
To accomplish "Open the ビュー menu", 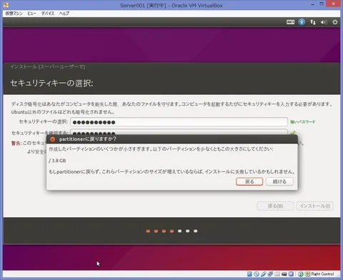I will 31,14.
